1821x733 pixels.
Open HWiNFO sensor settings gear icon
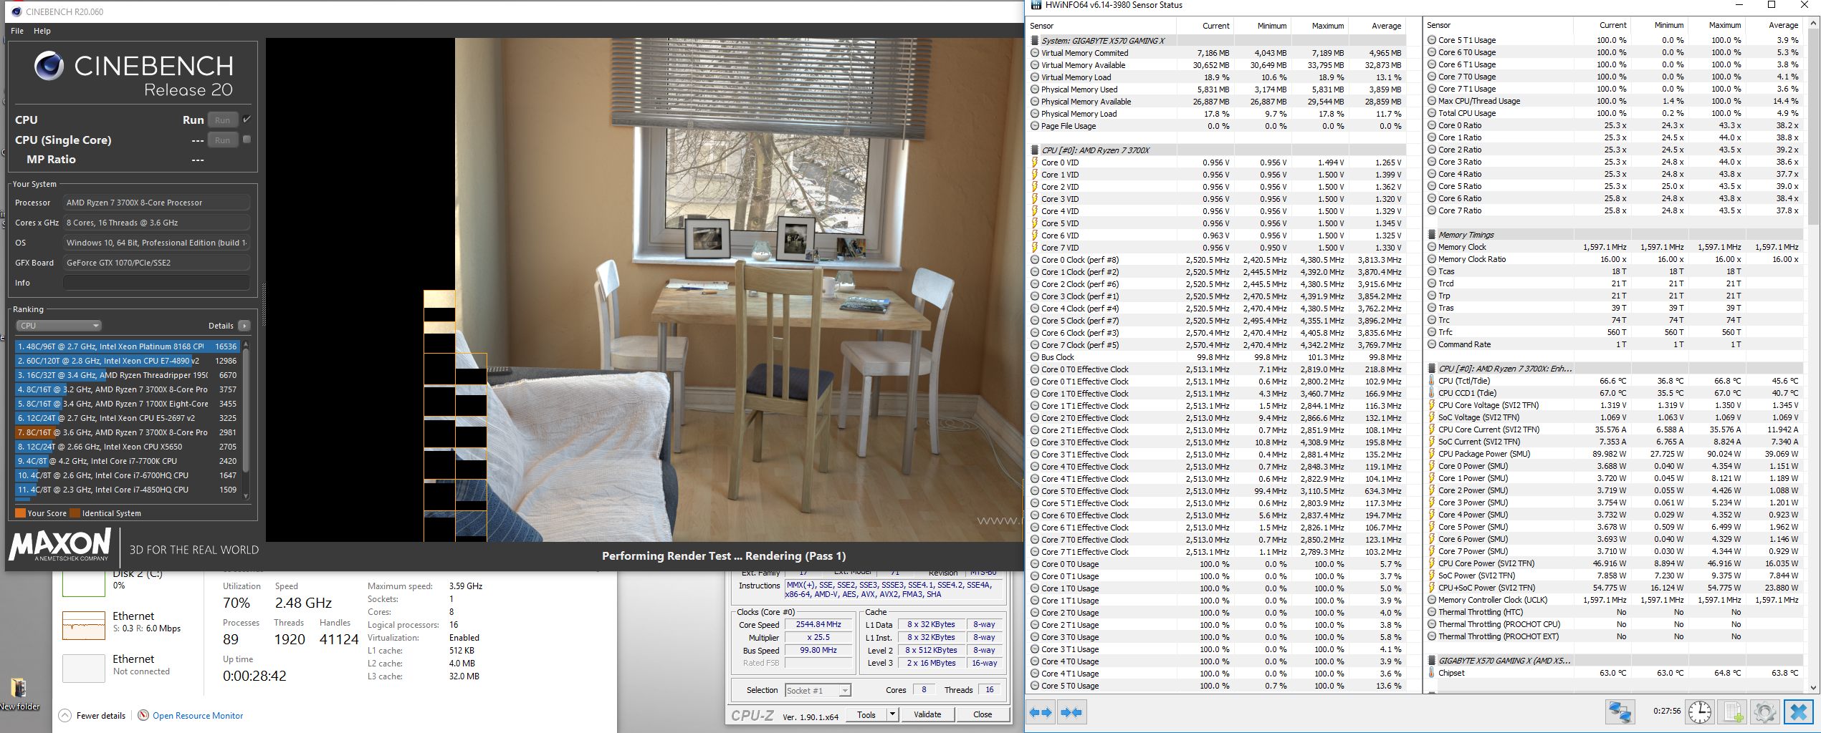point(1764,712)
